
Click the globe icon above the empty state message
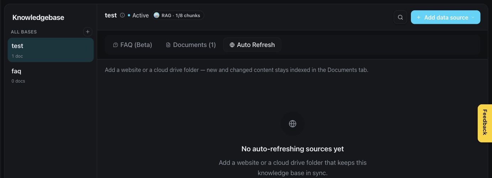[292, 124]
